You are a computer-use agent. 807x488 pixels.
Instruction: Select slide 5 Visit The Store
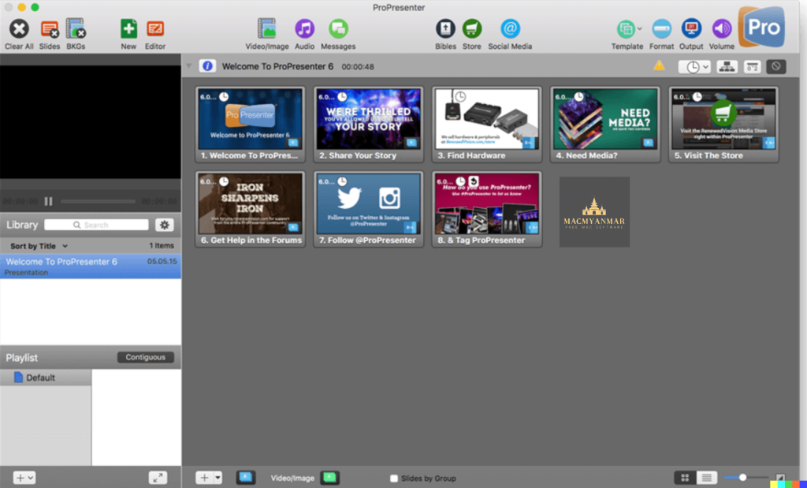pos(723,125)
